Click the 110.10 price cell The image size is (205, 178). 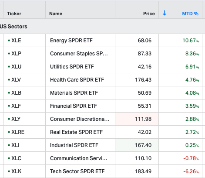(x=137, y=158)
